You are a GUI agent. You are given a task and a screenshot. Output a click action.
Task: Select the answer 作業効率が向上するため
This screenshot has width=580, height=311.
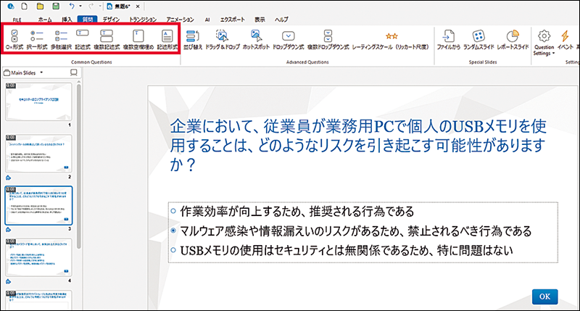173,211
